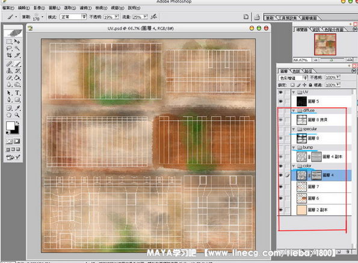Switch to Quick Mask mode

pyautogui.click(x=17, y=141)
